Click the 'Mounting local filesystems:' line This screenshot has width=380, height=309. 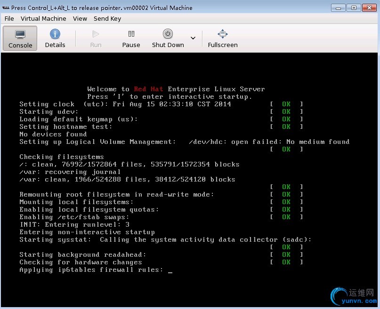(x=76, y=202)
